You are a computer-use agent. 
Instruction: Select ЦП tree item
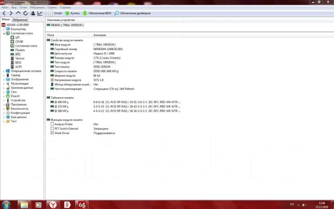(x=17, y=37)
